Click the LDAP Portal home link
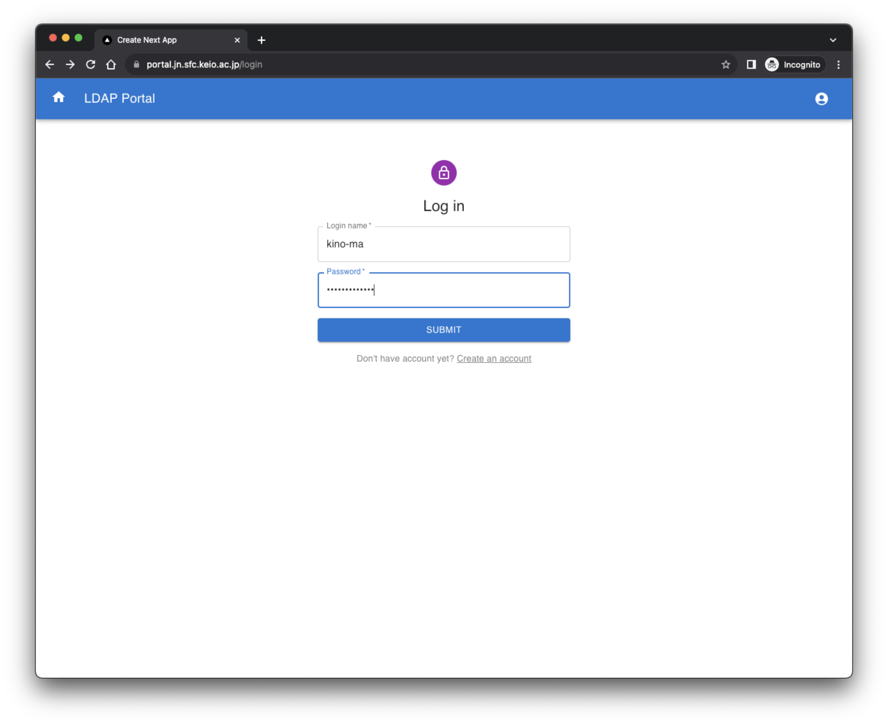 click(x=58, y=99)
